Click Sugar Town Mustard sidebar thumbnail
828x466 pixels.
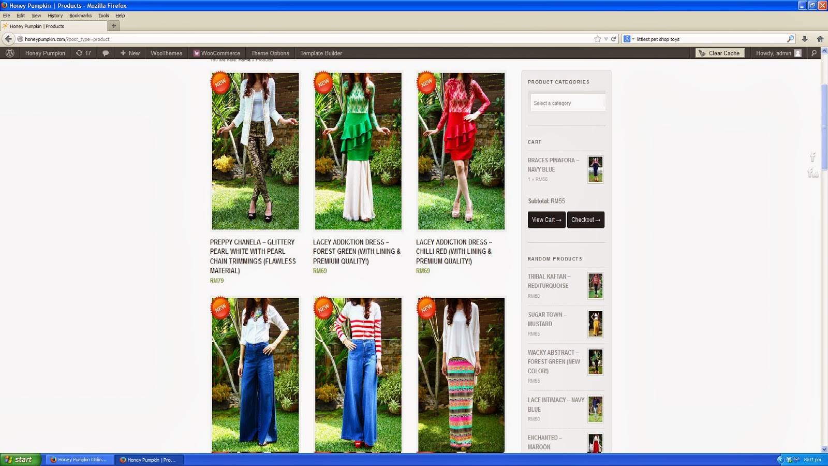tap(596, 324)
